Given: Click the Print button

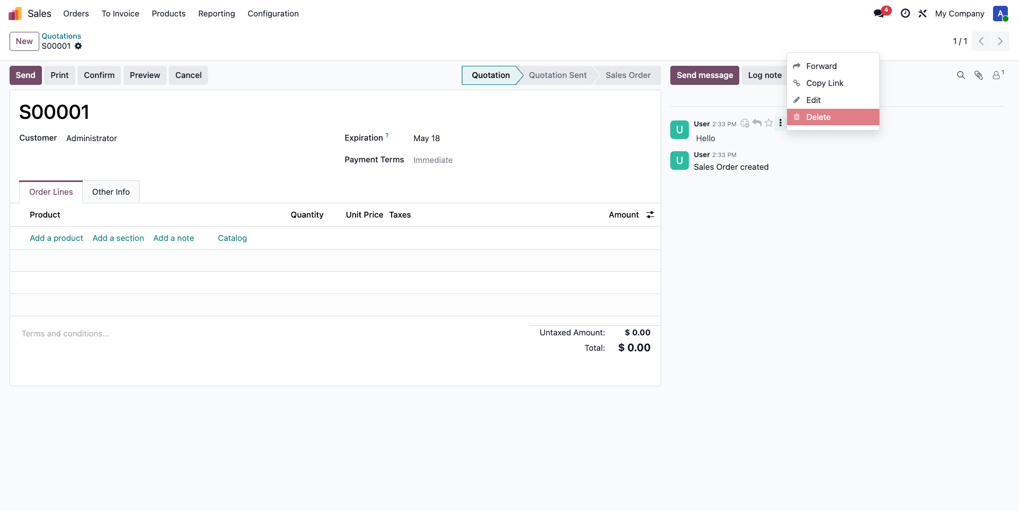Looking at the screenshot, I should [x=59, y=75].
